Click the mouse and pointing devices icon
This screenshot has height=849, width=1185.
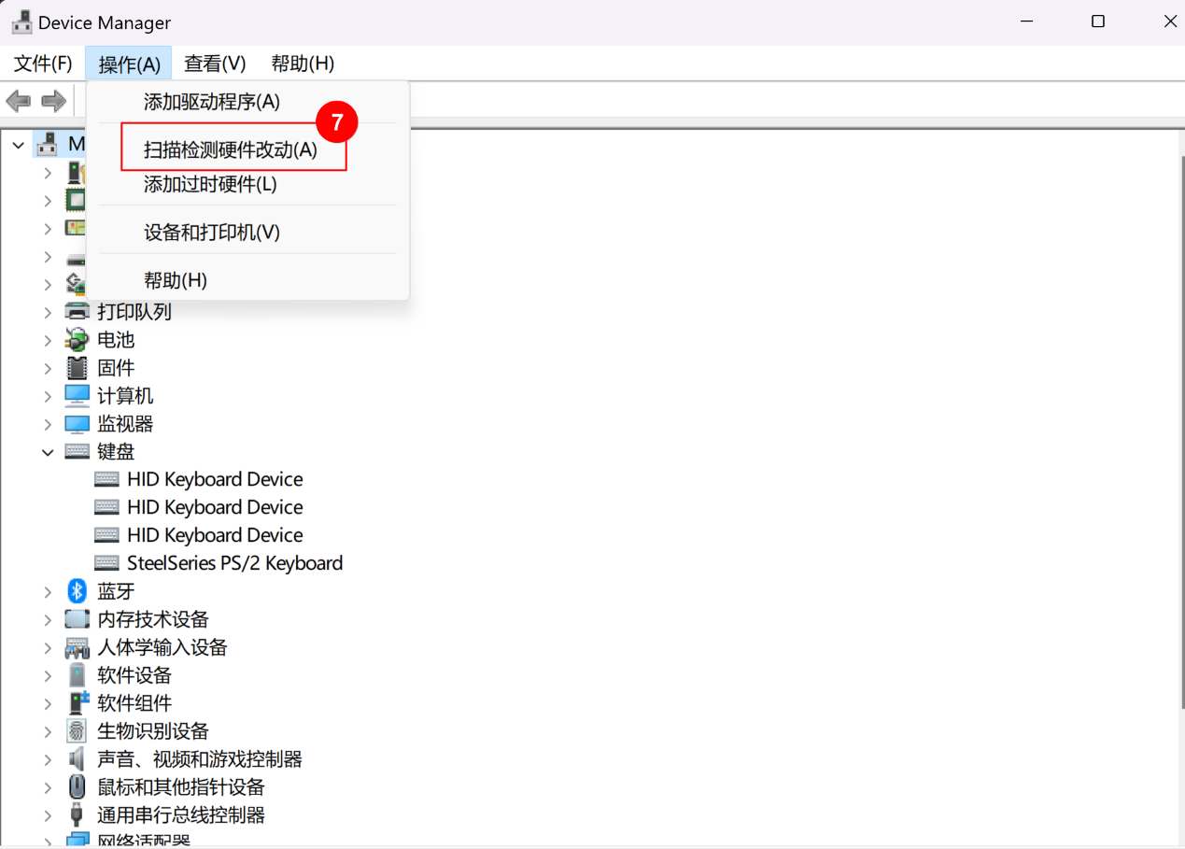pyautogui.click(x=77, y=787)
